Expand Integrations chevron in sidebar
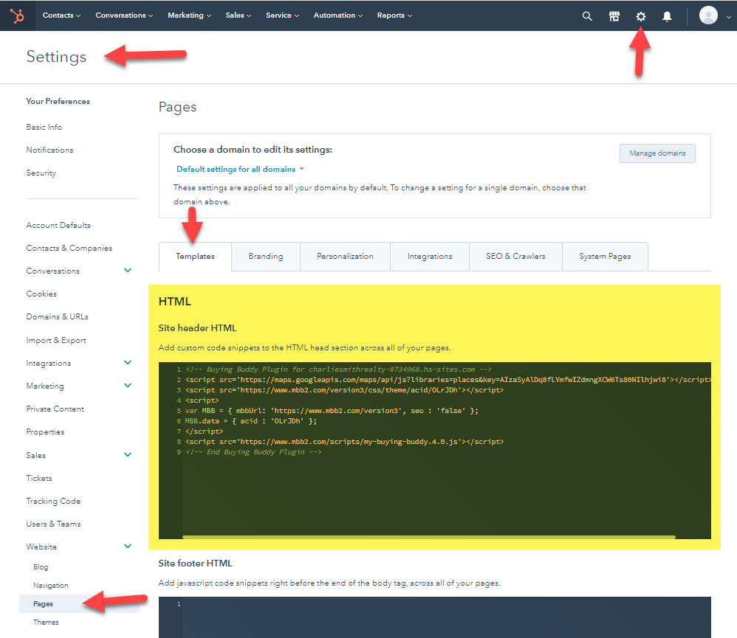This screenshot has width=737, height=638. [x=128, y=362]
